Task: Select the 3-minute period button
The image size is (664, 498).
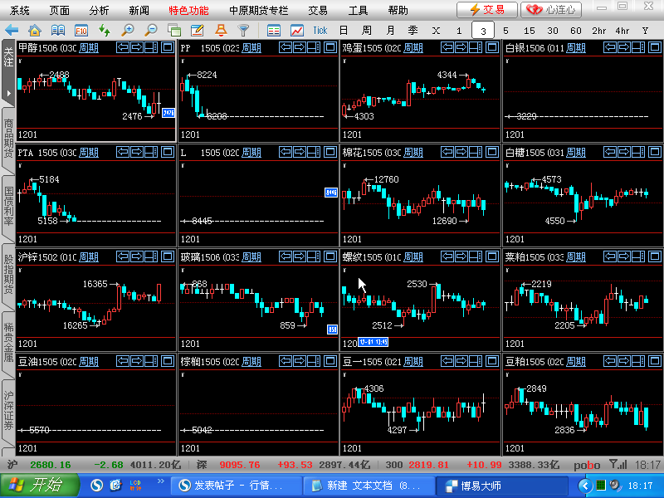Action: [x=482, y=30]
